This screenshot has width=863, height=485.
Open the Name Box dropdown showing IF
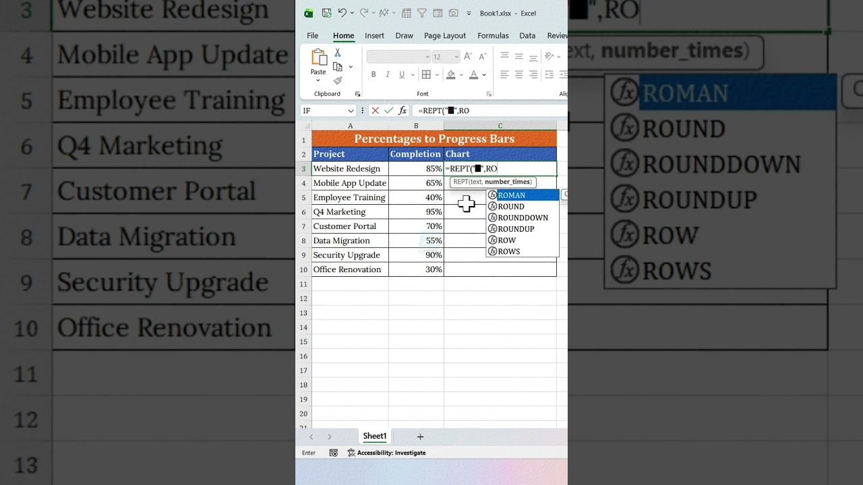[x=351, y=110]
